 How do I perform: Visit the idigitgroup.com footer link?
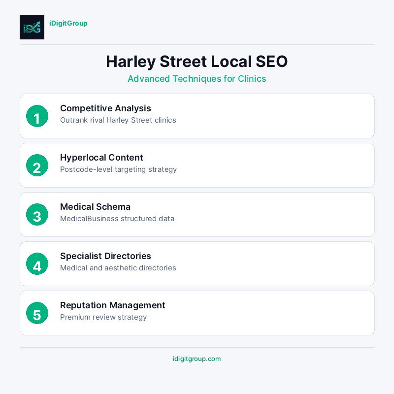(x=197, y=359)
